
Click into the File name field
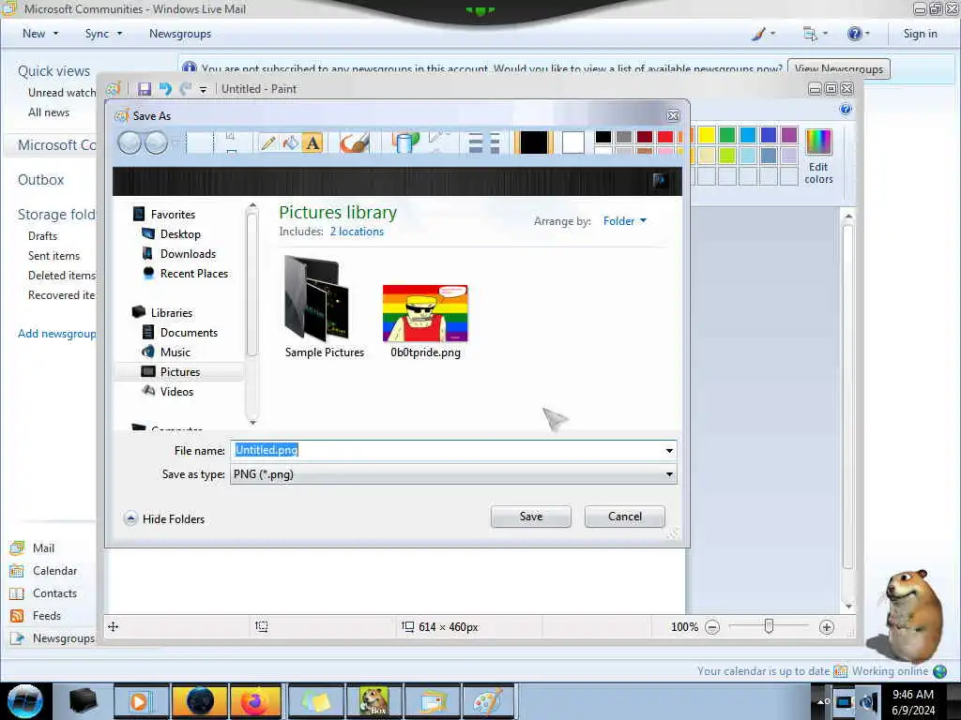(449, 450)
